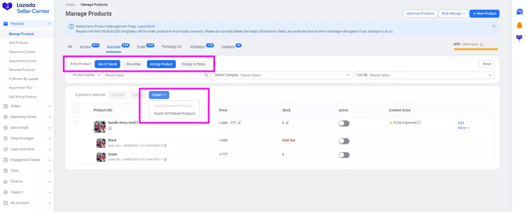Choose Export All Filtered Products
Viewport: 527px width, 212px height.
point(174,113)
